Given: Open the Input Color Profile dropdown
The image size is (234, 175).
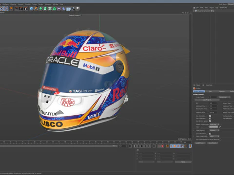Looking at the screenshot, I should tap(214, 136).
